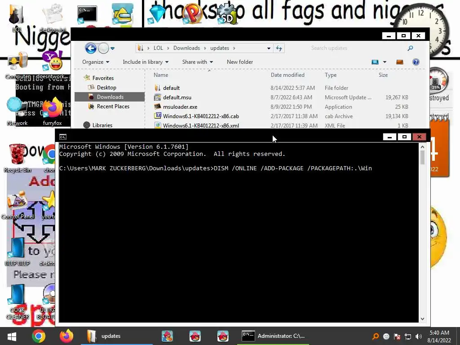Screen dimensions: 460x345
Task: Select the LOL desktop folder icon
Action: pos(17,18)
